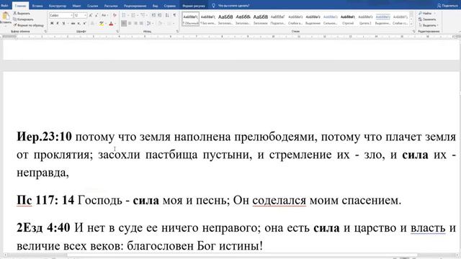Switch to the Конструктор ribbon tab
461x259 pixels.
[x=58, y=6]
